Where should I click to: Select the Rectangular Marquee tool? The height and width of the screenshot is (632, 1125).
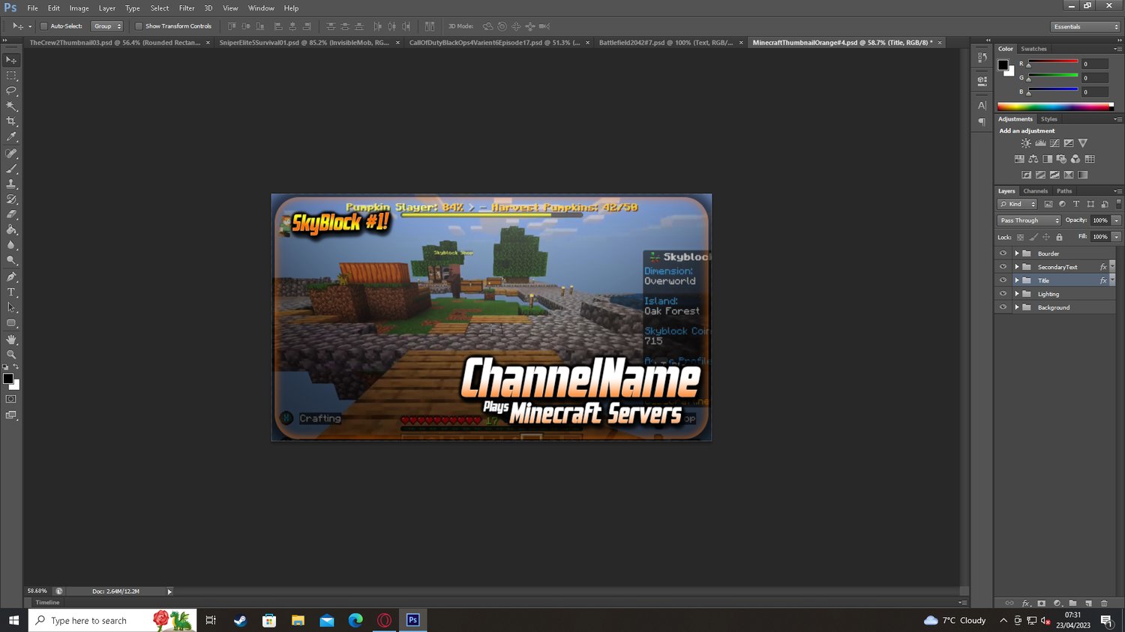11,76
